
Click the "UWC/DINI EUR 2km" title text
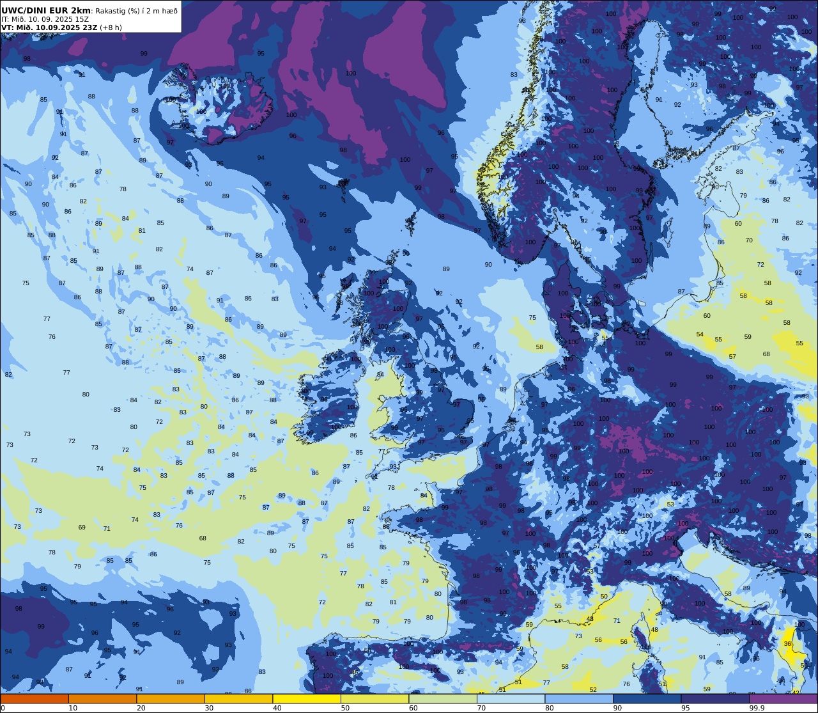point(46,10)
